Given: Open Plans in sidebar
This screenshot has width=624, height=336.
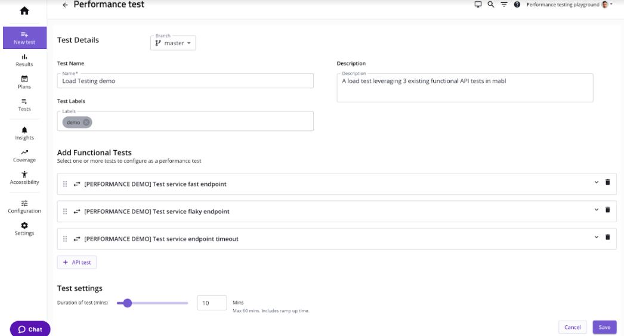Looking at the screenshot, I should point(24,83).
